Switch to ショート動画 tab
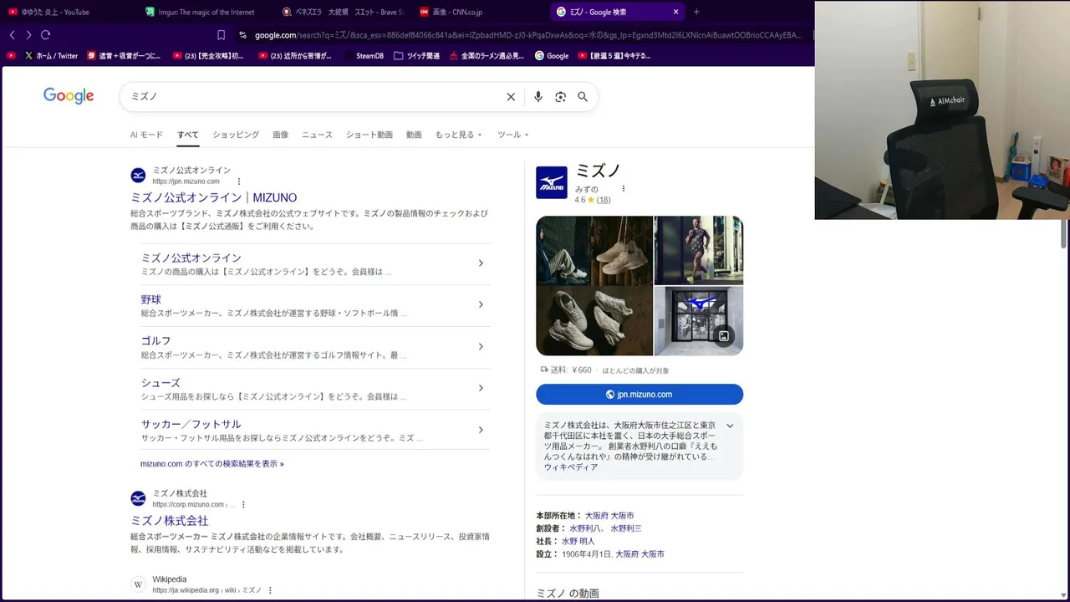 [369, 135]
